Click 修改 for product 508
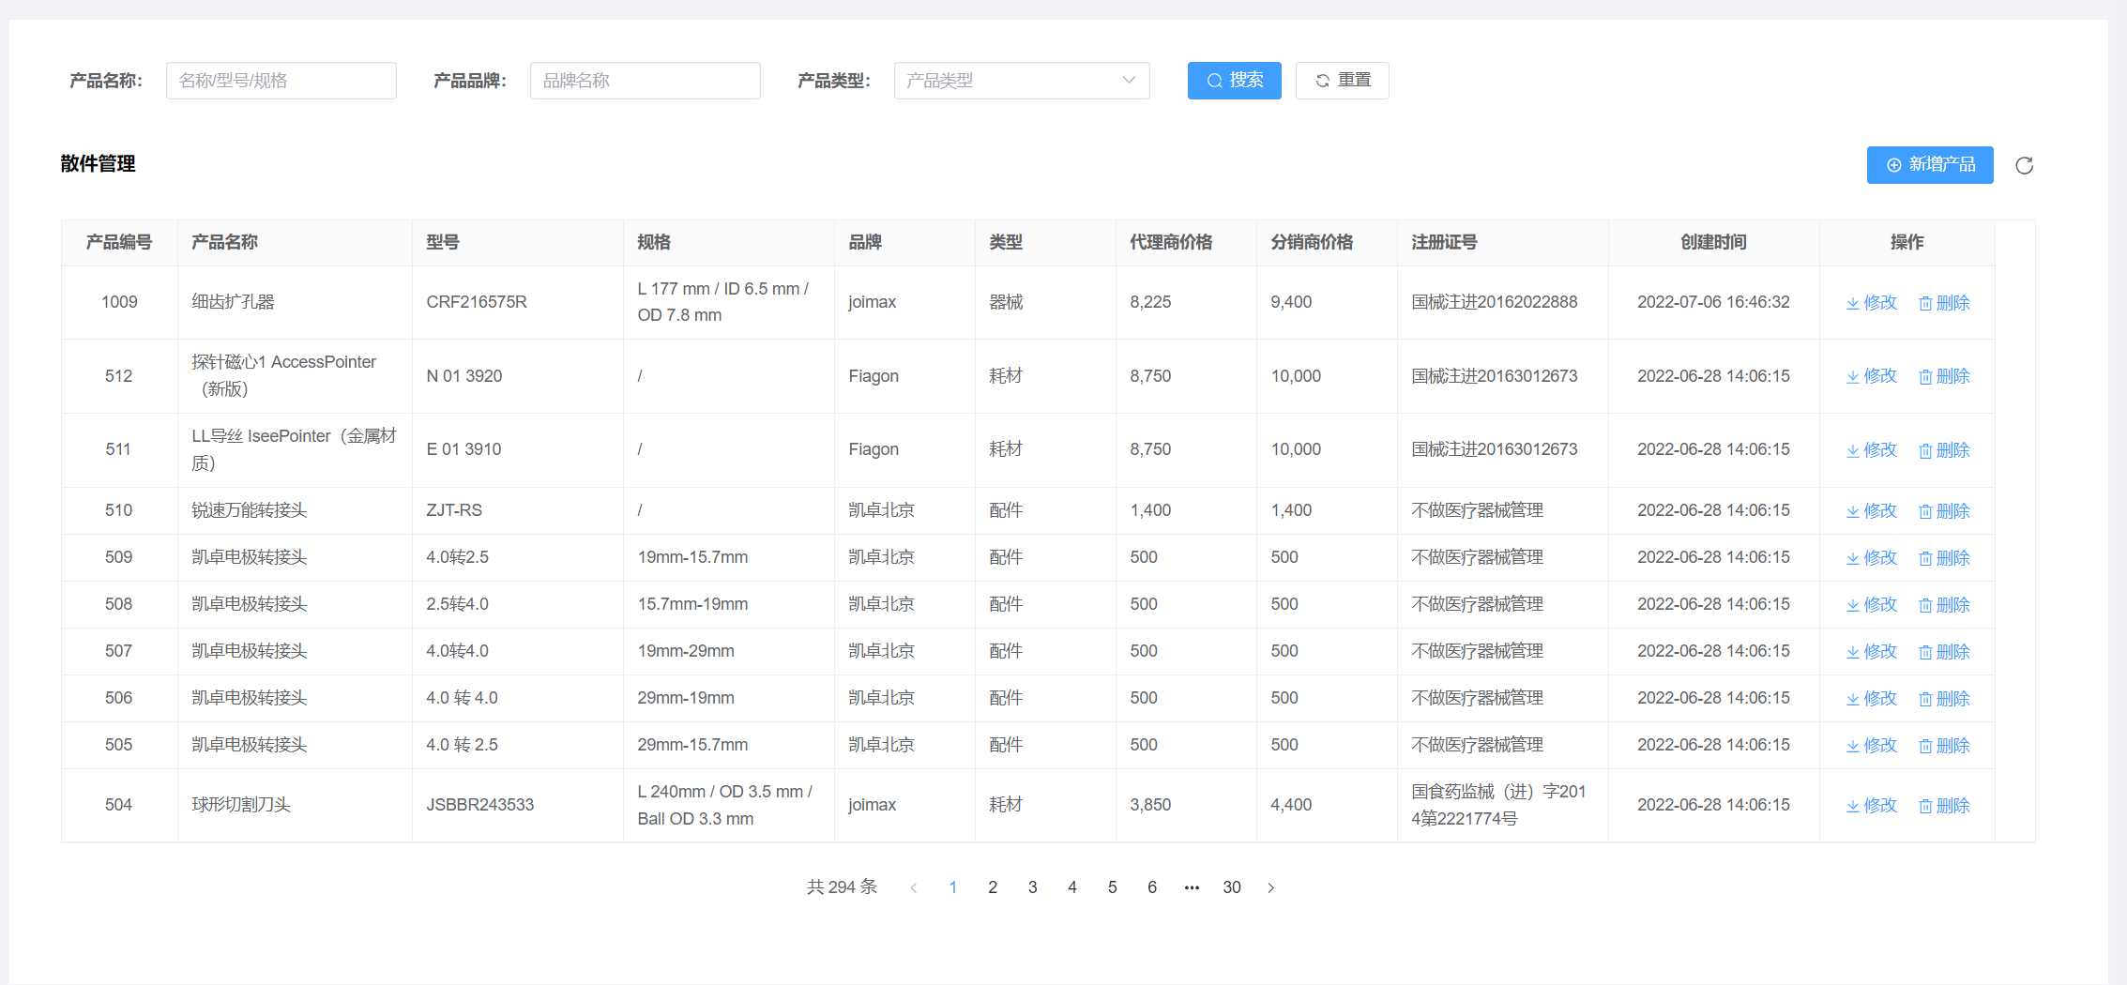 point(1872,605)
